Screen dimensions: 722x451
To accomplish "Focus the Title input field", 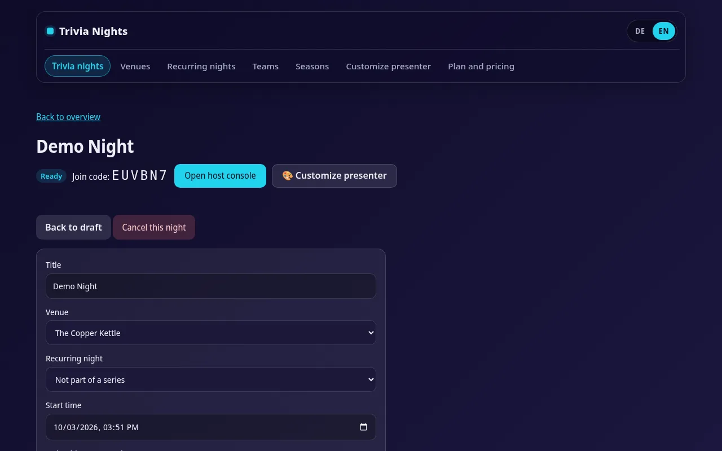I will pyautogui.click(x=211, y=286).
